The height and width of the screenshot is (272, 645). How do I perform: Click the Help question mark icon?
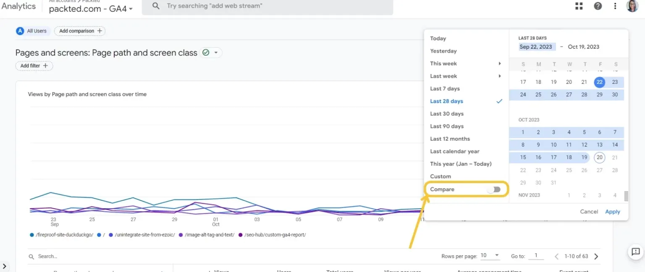pos(598,6)
